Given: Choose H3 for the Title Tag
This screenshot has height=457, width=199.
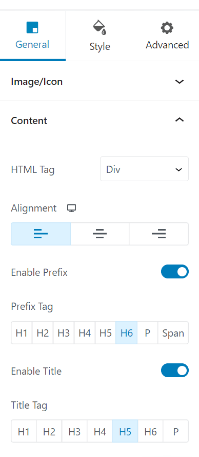Looking at the screenshot, I should click(74, 431).
